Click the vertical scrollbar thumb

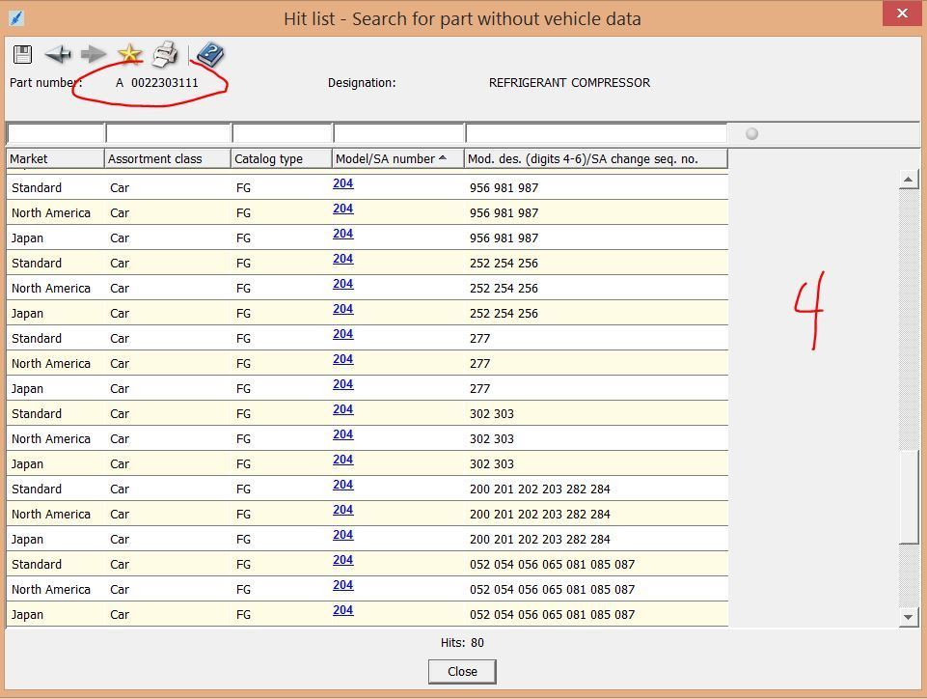[909, 497]
